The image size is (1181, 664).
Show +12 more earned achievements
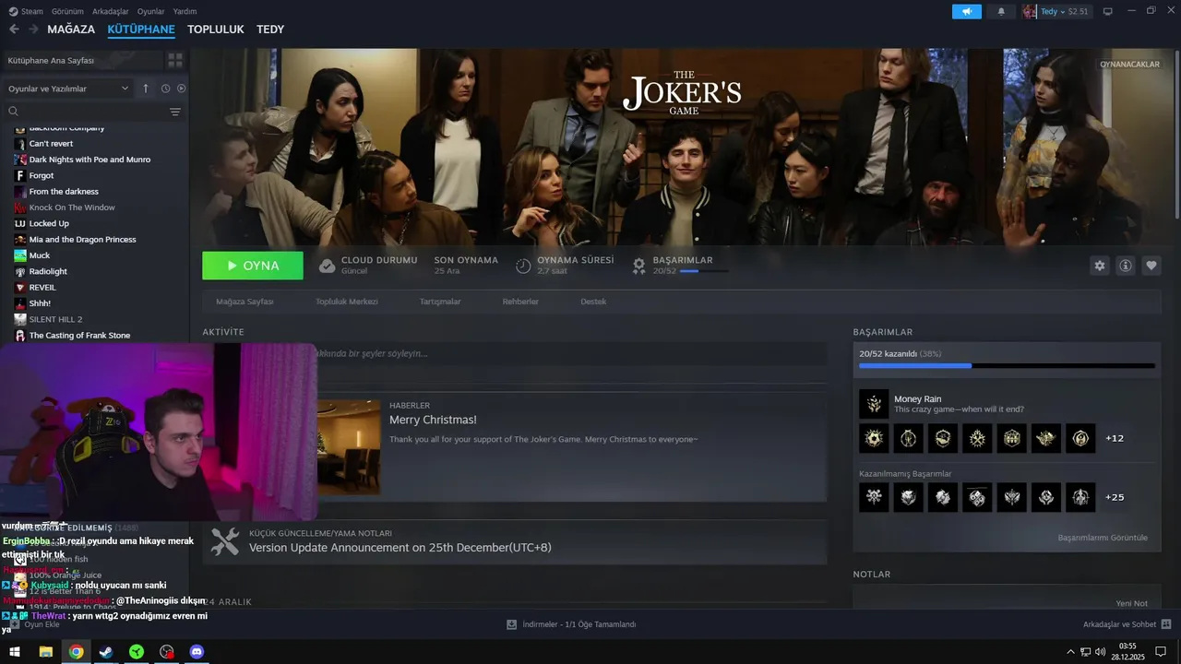(1115, 438)
